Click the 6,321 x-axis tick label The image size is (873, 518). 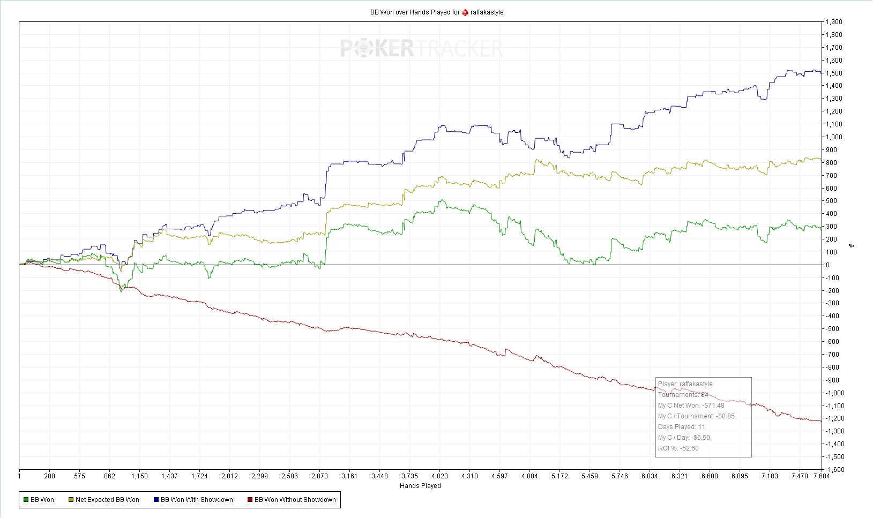pos(680,476)
